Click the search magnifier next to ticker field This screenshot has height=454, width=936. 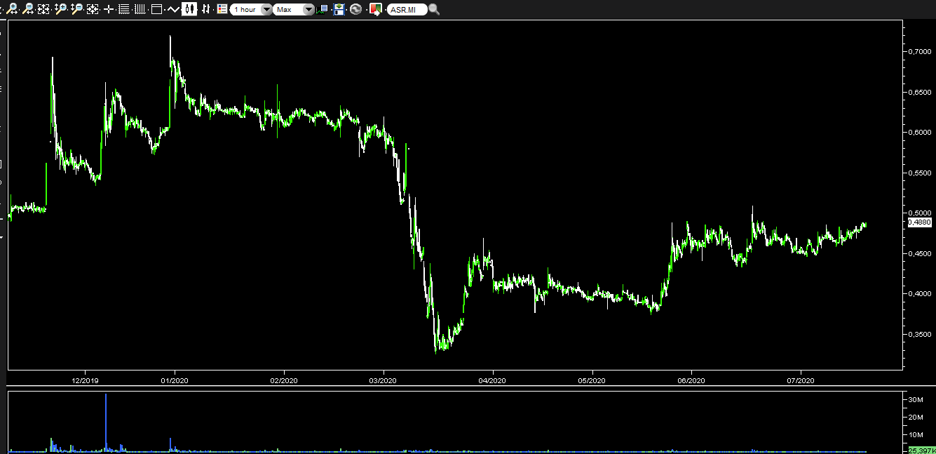coord(434,9)
